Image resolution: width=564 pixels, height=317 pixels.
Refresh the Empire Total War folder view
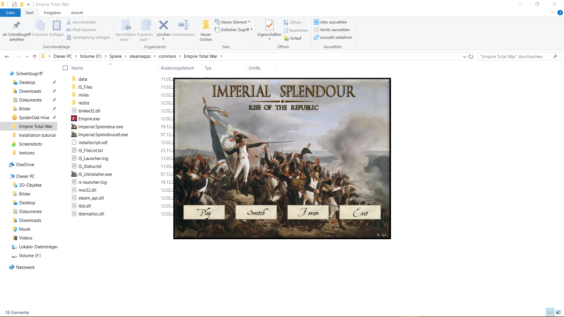pyautogui.click(x=471, y=57)
